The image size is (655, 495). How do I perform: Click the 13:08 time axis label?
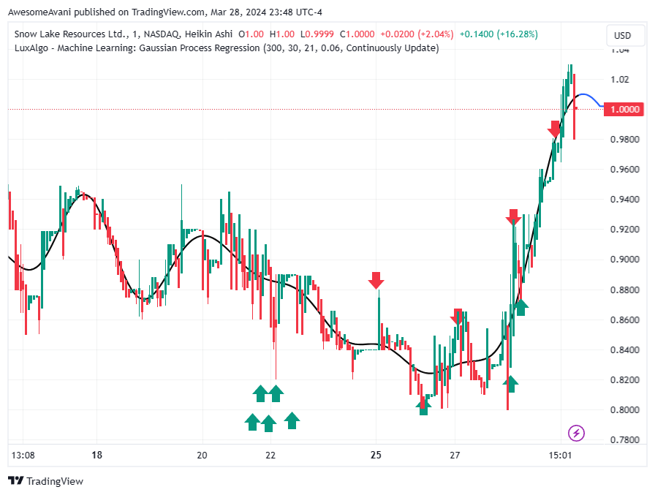coord(23,455)
